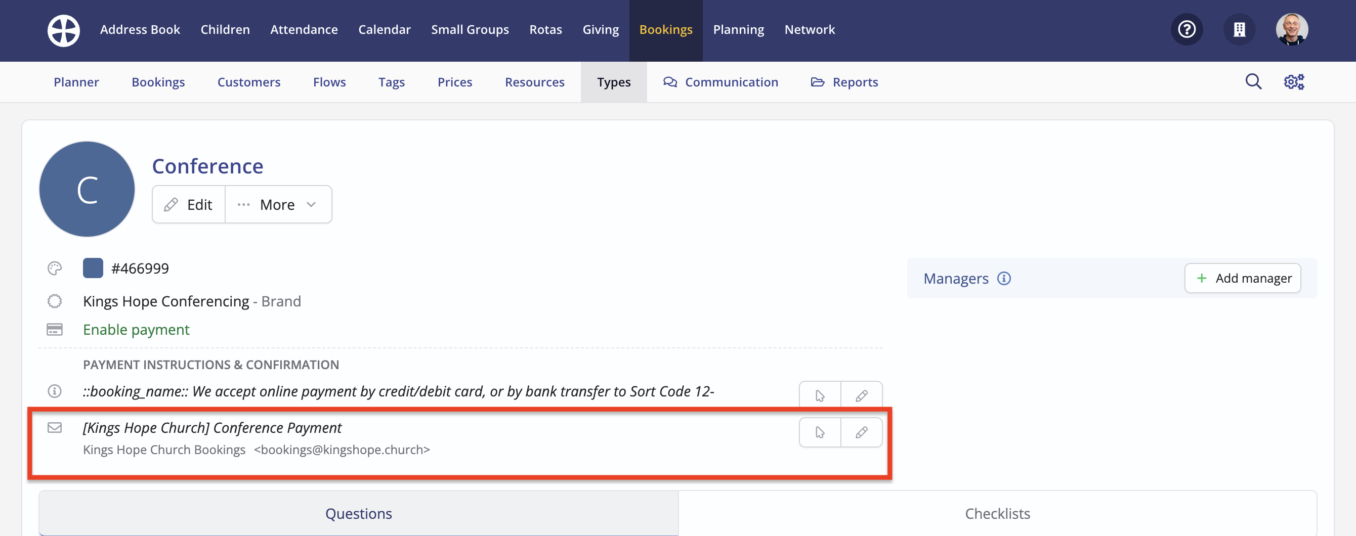Expand the More dropdown
This screenshot has height=536, width=1356.
point(278,204)
